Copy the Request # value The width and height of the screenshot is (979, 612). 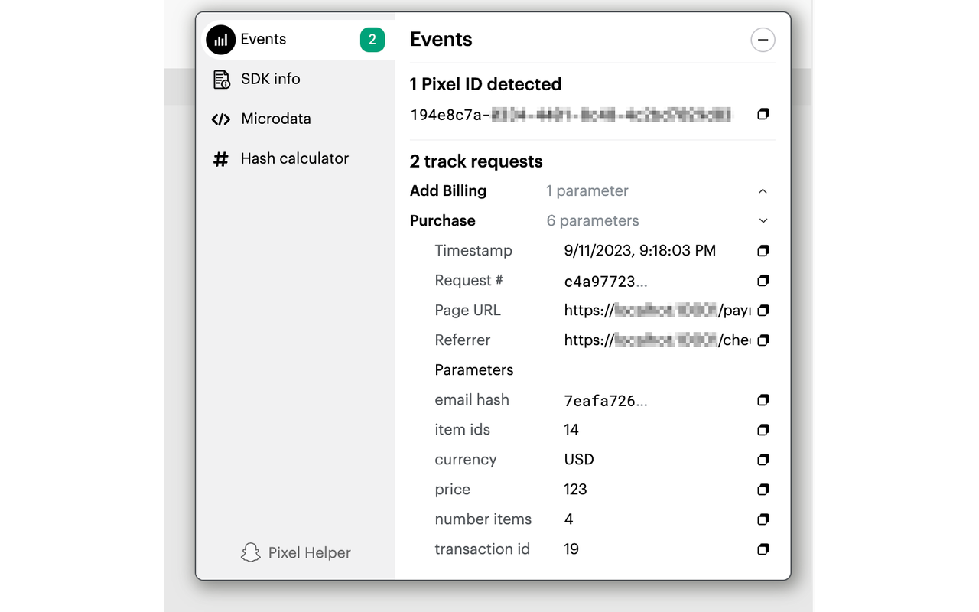click(x=763, y=281)
